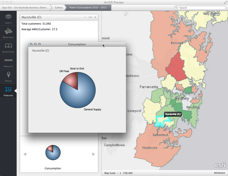
Task: Click Hurstville (C) title in Consumption window
Action: click(x=40, y=51)
